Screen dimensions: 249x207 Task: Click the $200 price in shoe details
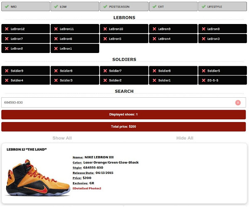tap(87, 178)
